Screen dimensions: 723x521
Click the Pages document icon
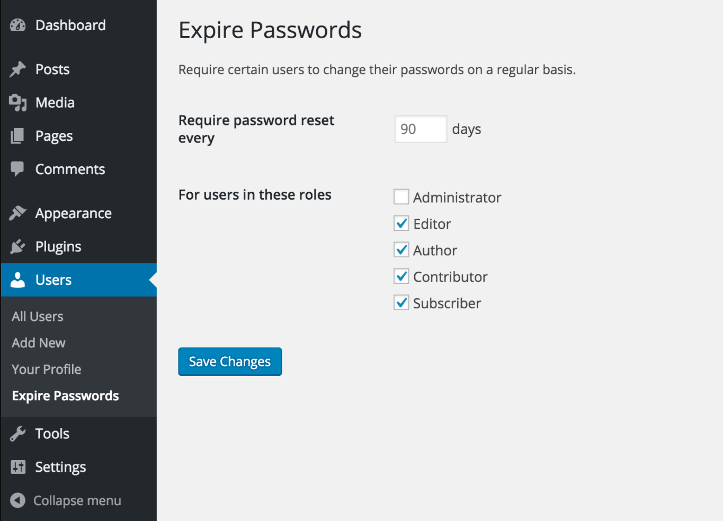click(x=17, y=136)
